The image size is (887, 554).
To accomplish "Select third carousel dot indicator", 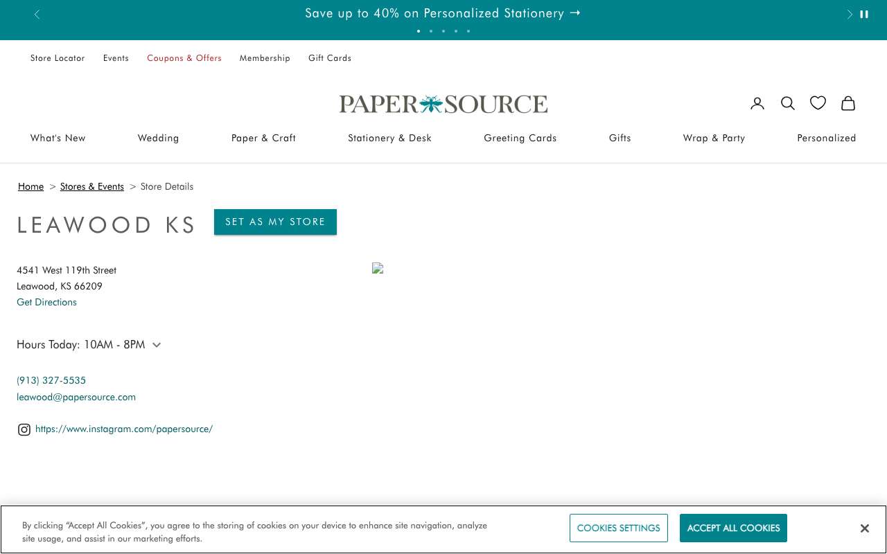I will (x=443, y=31).
